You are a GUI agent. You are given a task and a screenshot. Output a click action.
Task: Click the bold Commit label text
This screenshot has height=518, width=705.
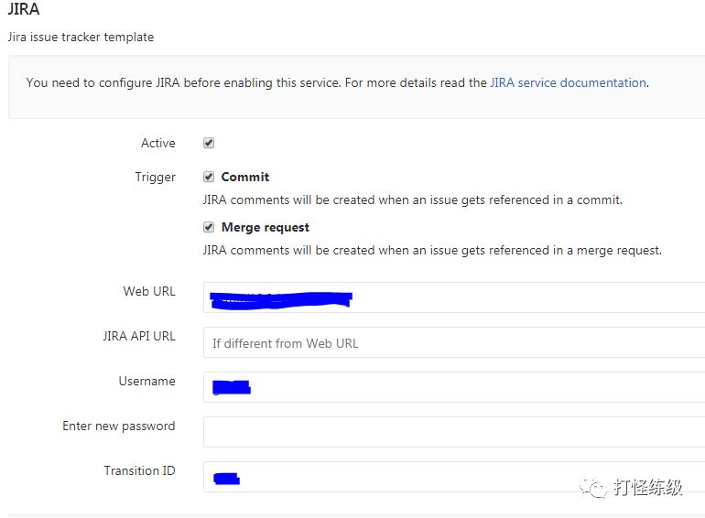[x=245, y=177]
